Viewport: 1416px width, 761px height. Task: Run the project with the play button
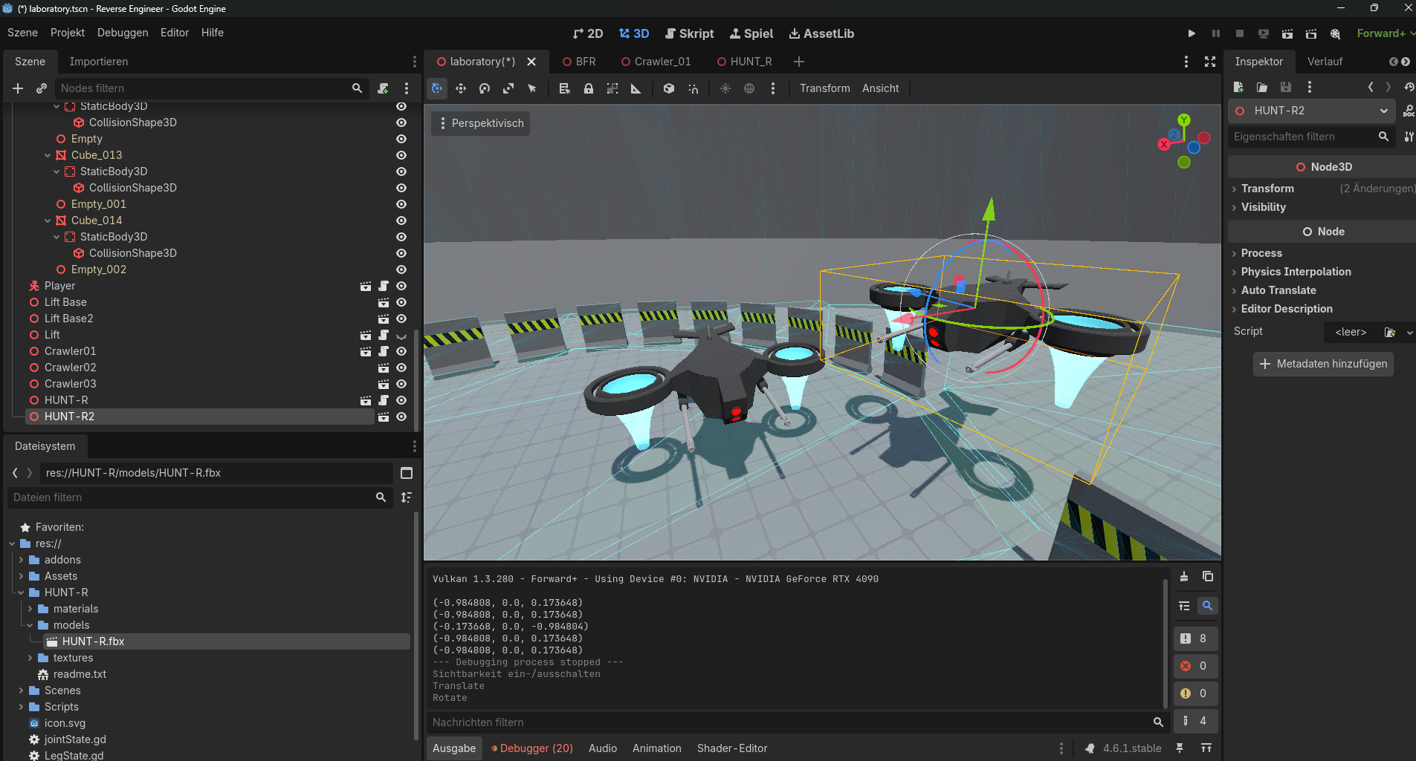1192,33
